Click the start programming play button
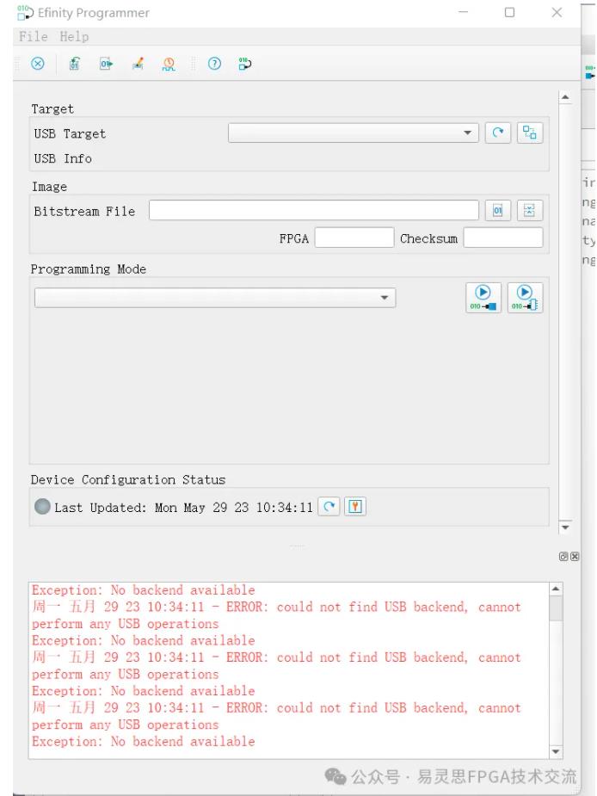The width and height of the screenshot is (597, 796). [483, 298]
